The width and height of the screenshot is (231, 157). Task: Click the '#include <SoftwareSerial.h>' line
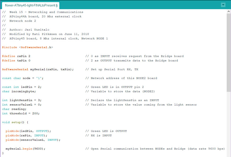coord(27,47)
